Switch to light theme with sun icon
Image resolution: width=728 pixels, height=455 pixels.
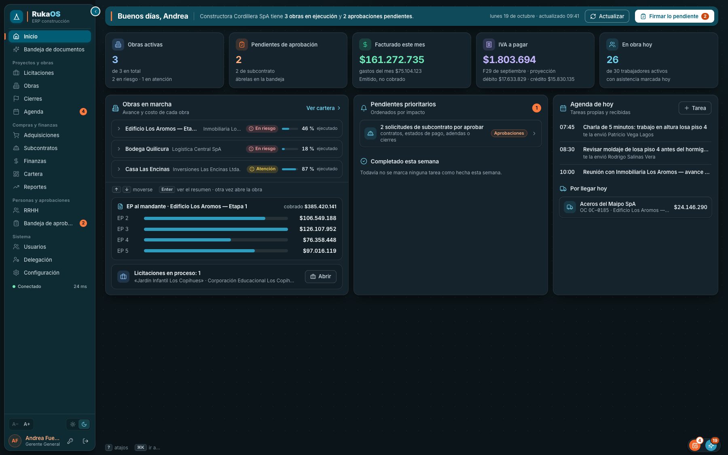73,424
